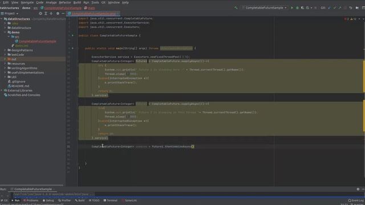Open the Refactor menu

(65, 2)
